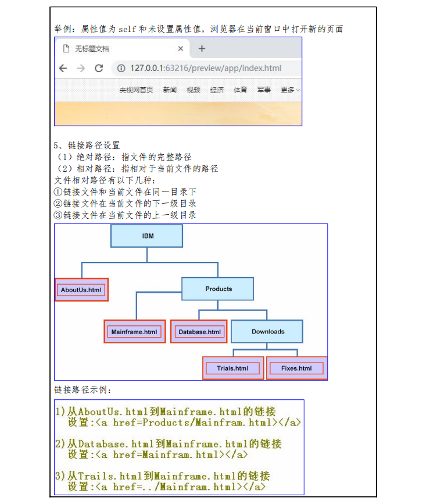Click the back arrow in browser

click(x=63, y=68)
